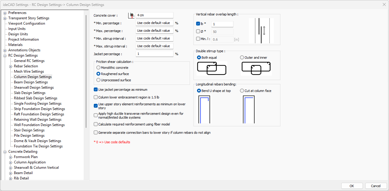The width and height of the screenshot is (389, 191).
Task: Open General RC Settings
Action: point(29,61)
